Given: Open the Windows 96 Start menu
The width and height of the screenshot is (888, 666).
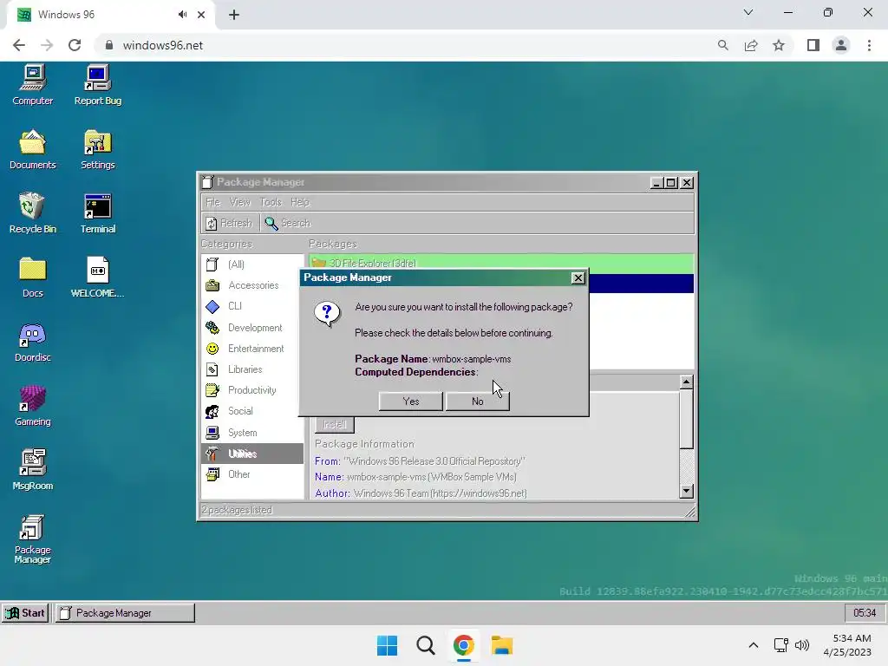Looking at the screenshot, I should (25, 613).
